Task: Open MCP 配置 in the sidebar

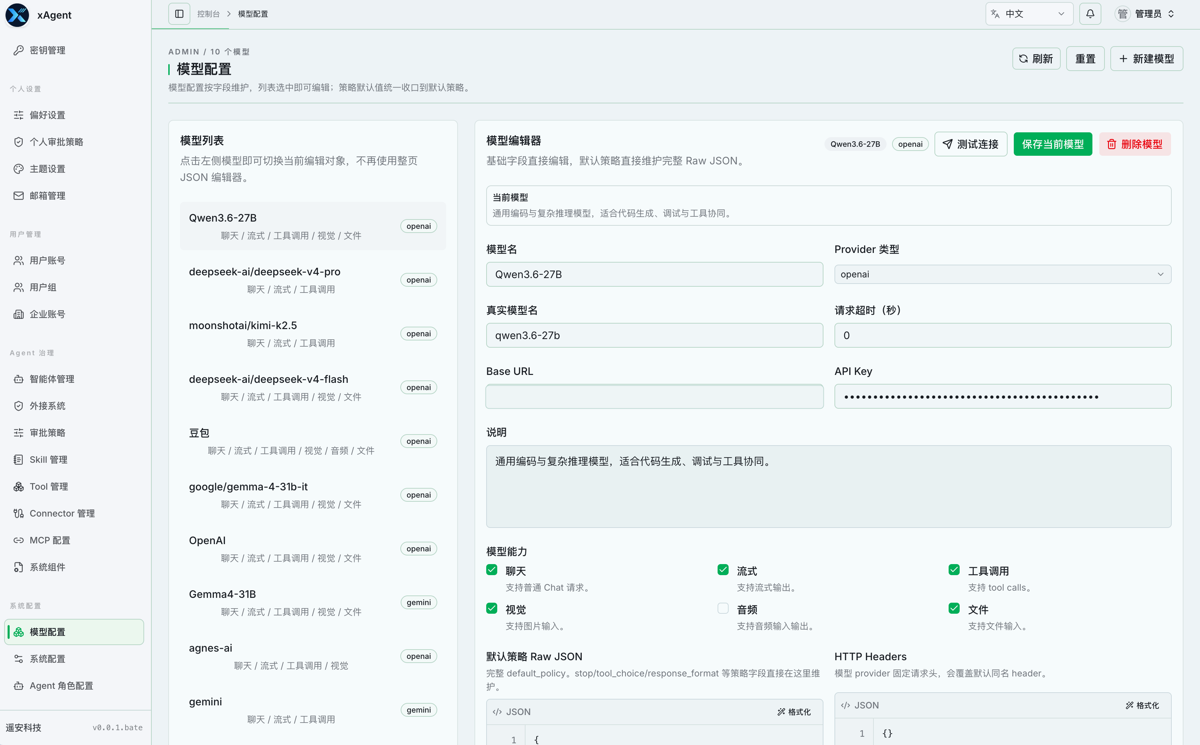Action: [x=74, y=540]
